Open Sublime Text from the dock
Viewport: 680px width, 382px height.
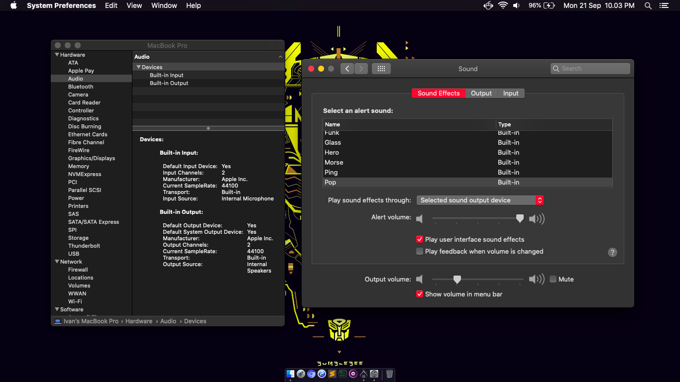point(332,374)
